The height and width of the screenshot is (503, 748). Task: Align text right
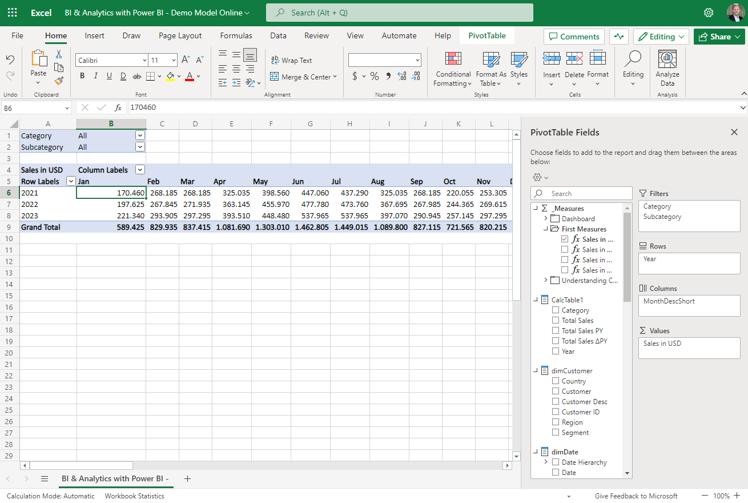[x=250, y=69]
